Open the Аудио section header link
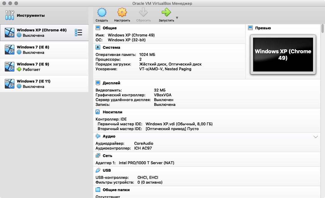This screenshot has height=198, width=325. (x=109, y=136)
